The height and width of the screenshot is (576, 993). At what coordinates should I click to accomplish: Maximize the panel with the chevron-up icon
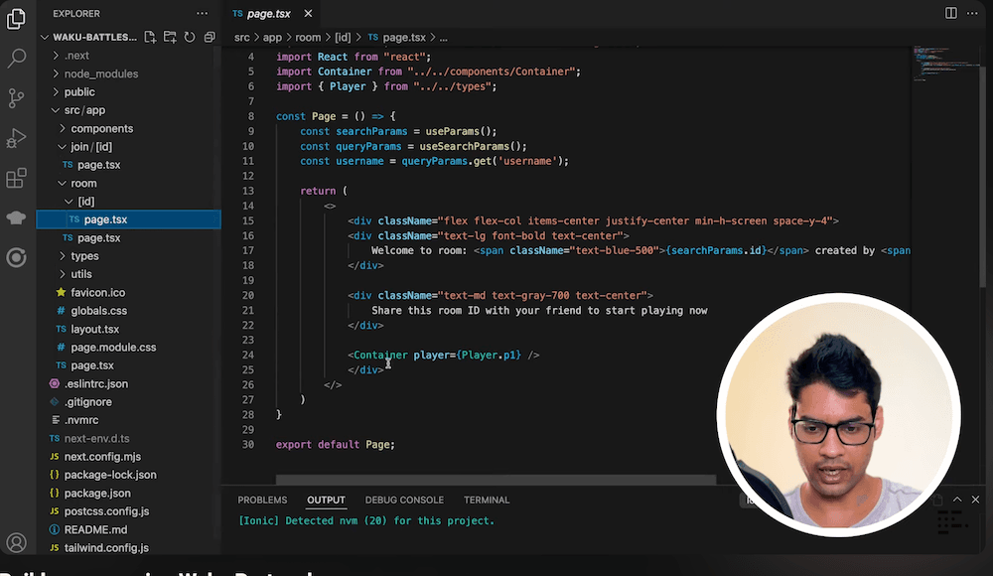click(x=939, y=500)
